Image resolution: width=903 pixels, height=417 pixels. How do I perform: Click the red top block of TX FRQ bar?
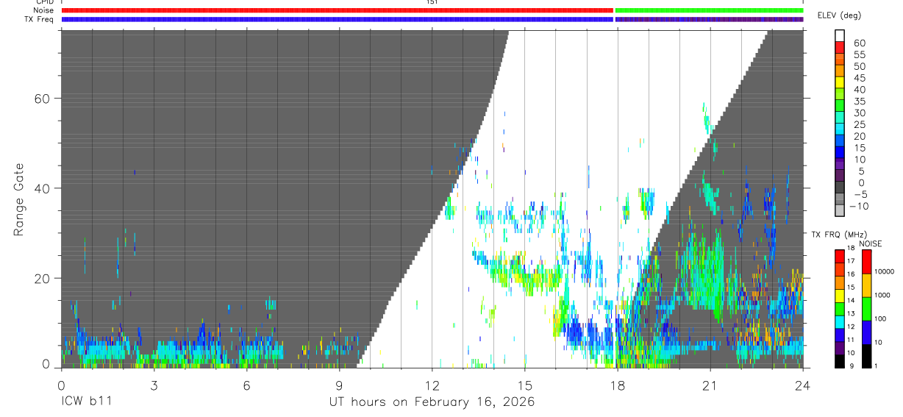pos(840,255)
